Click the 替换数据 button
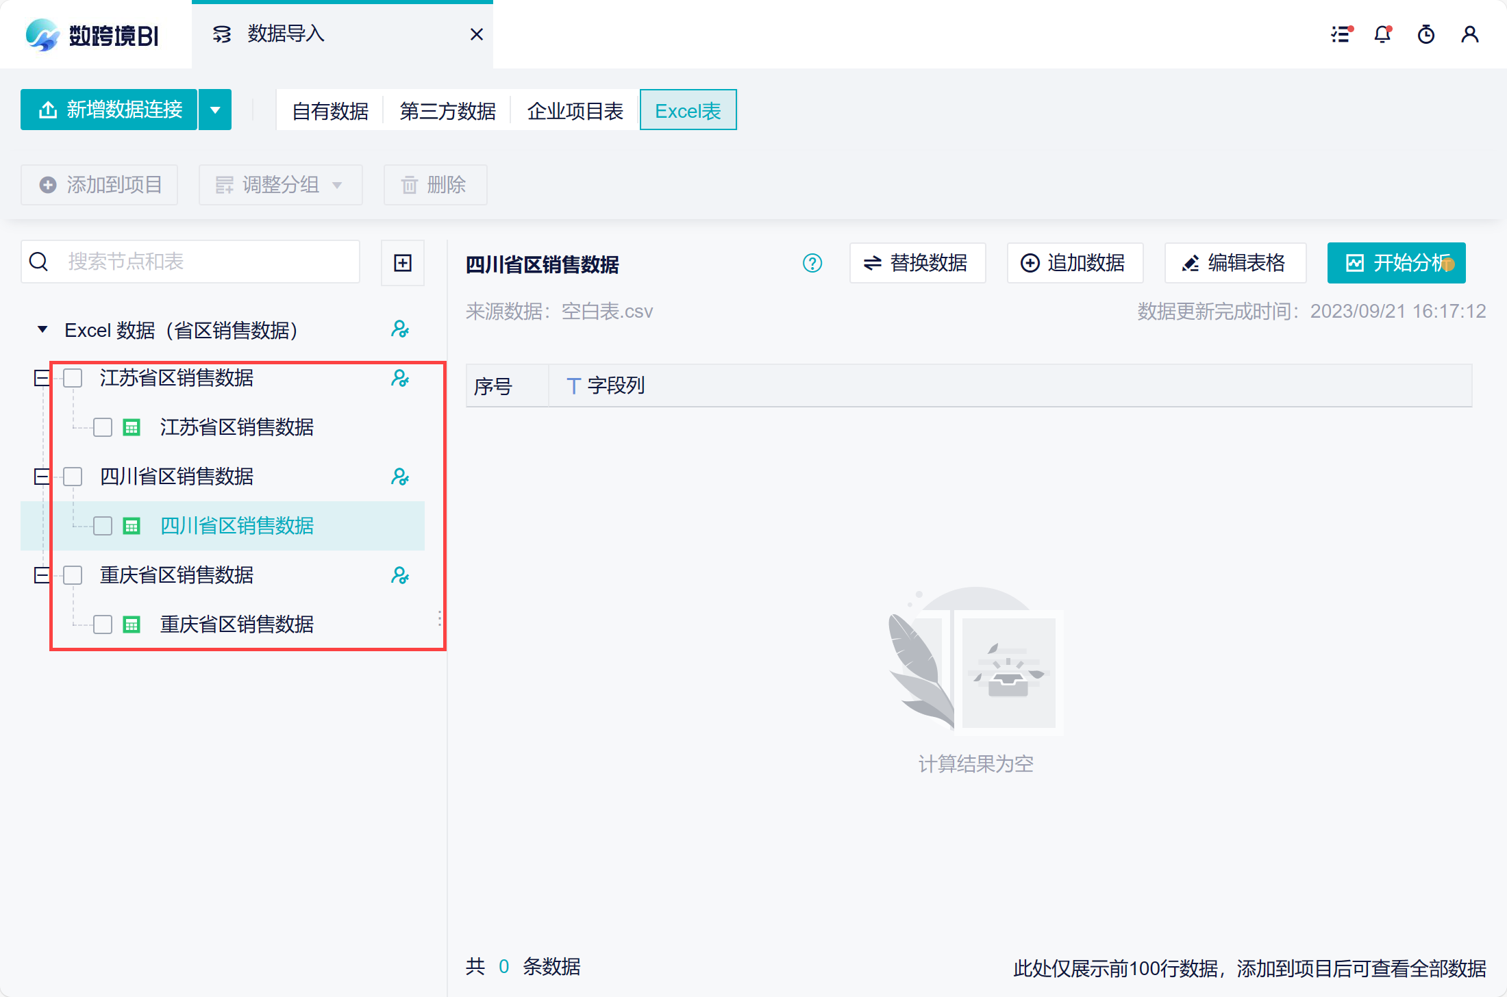Image resolution: width=1507 pixels, height=997 pixels. (x=917, y=263)
